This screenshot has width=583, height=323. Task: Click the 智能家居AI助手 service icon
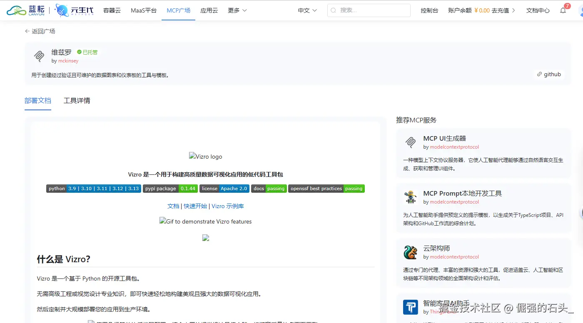(x=410, y=307)
